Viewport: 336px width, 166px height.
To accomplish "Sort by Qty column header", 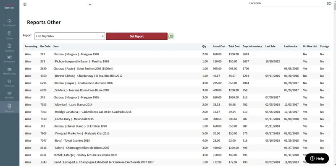I will pos(204,46).
